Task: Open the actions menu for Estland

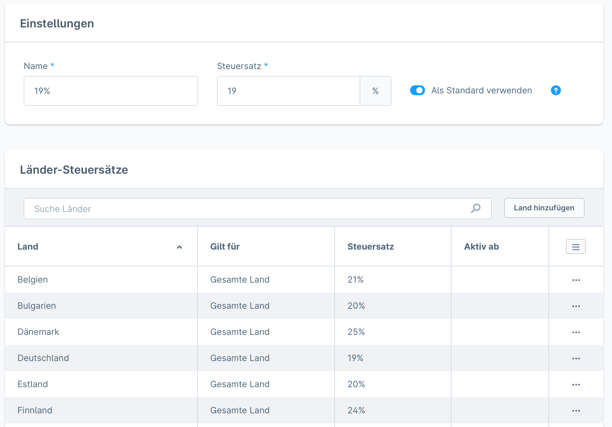Action: coord(576,384)
